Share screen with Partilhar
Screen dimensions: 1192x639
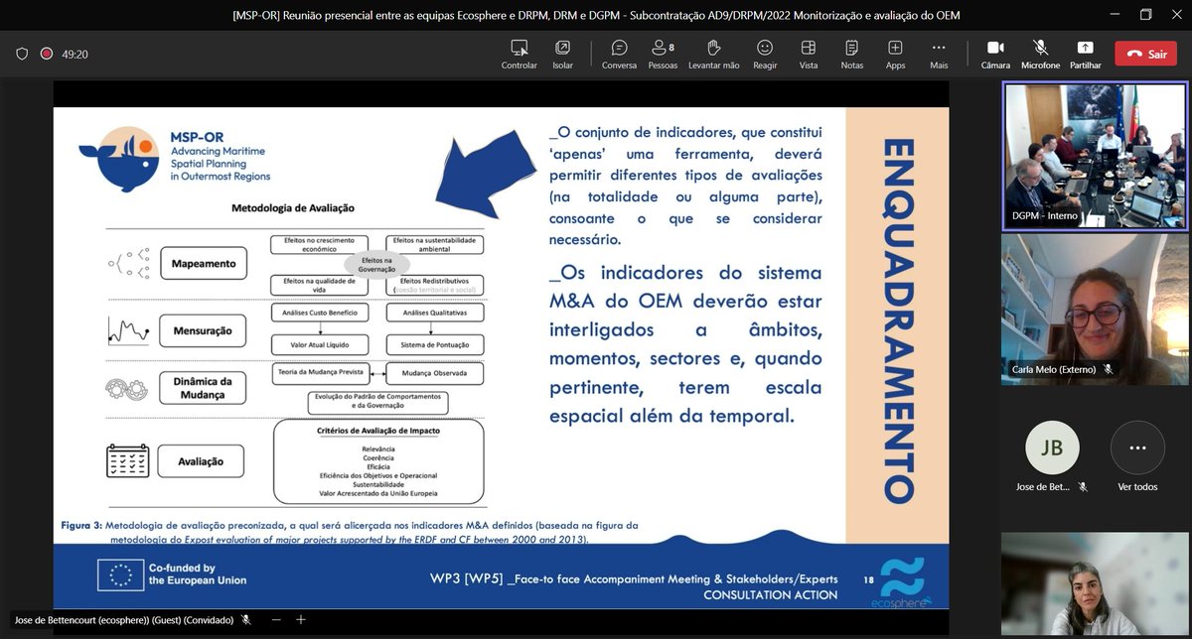coord(1085,54)
